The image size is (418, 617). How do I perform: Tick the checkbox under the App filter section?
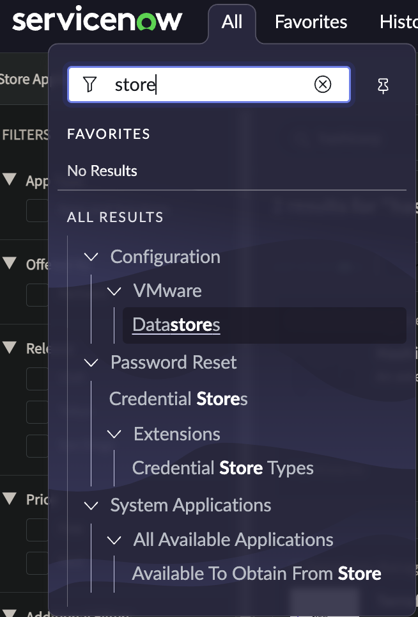[x=37, y=211]
